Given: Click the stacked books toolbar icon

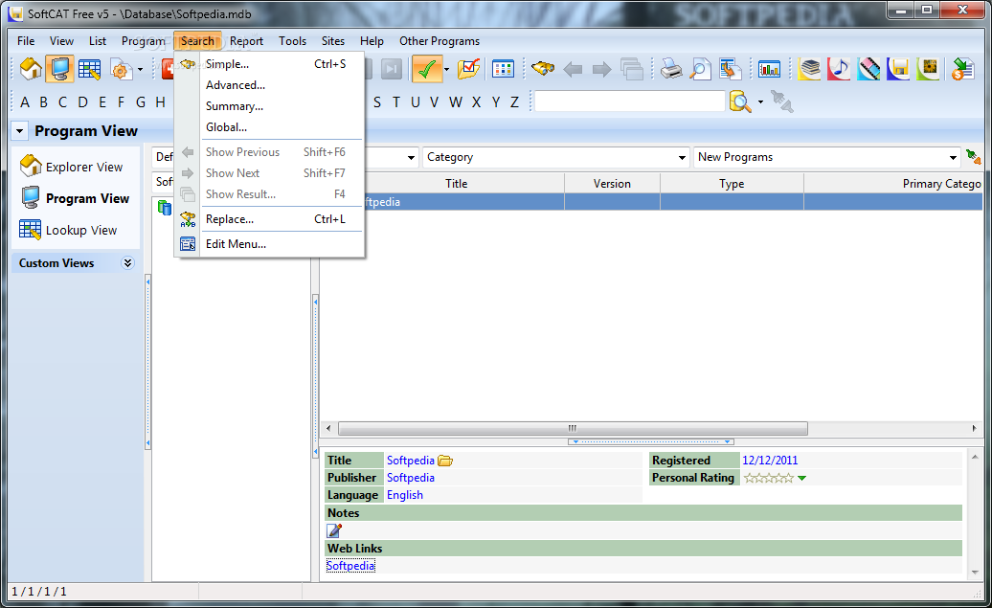Looking at the screenshot, I should [809, 69].
